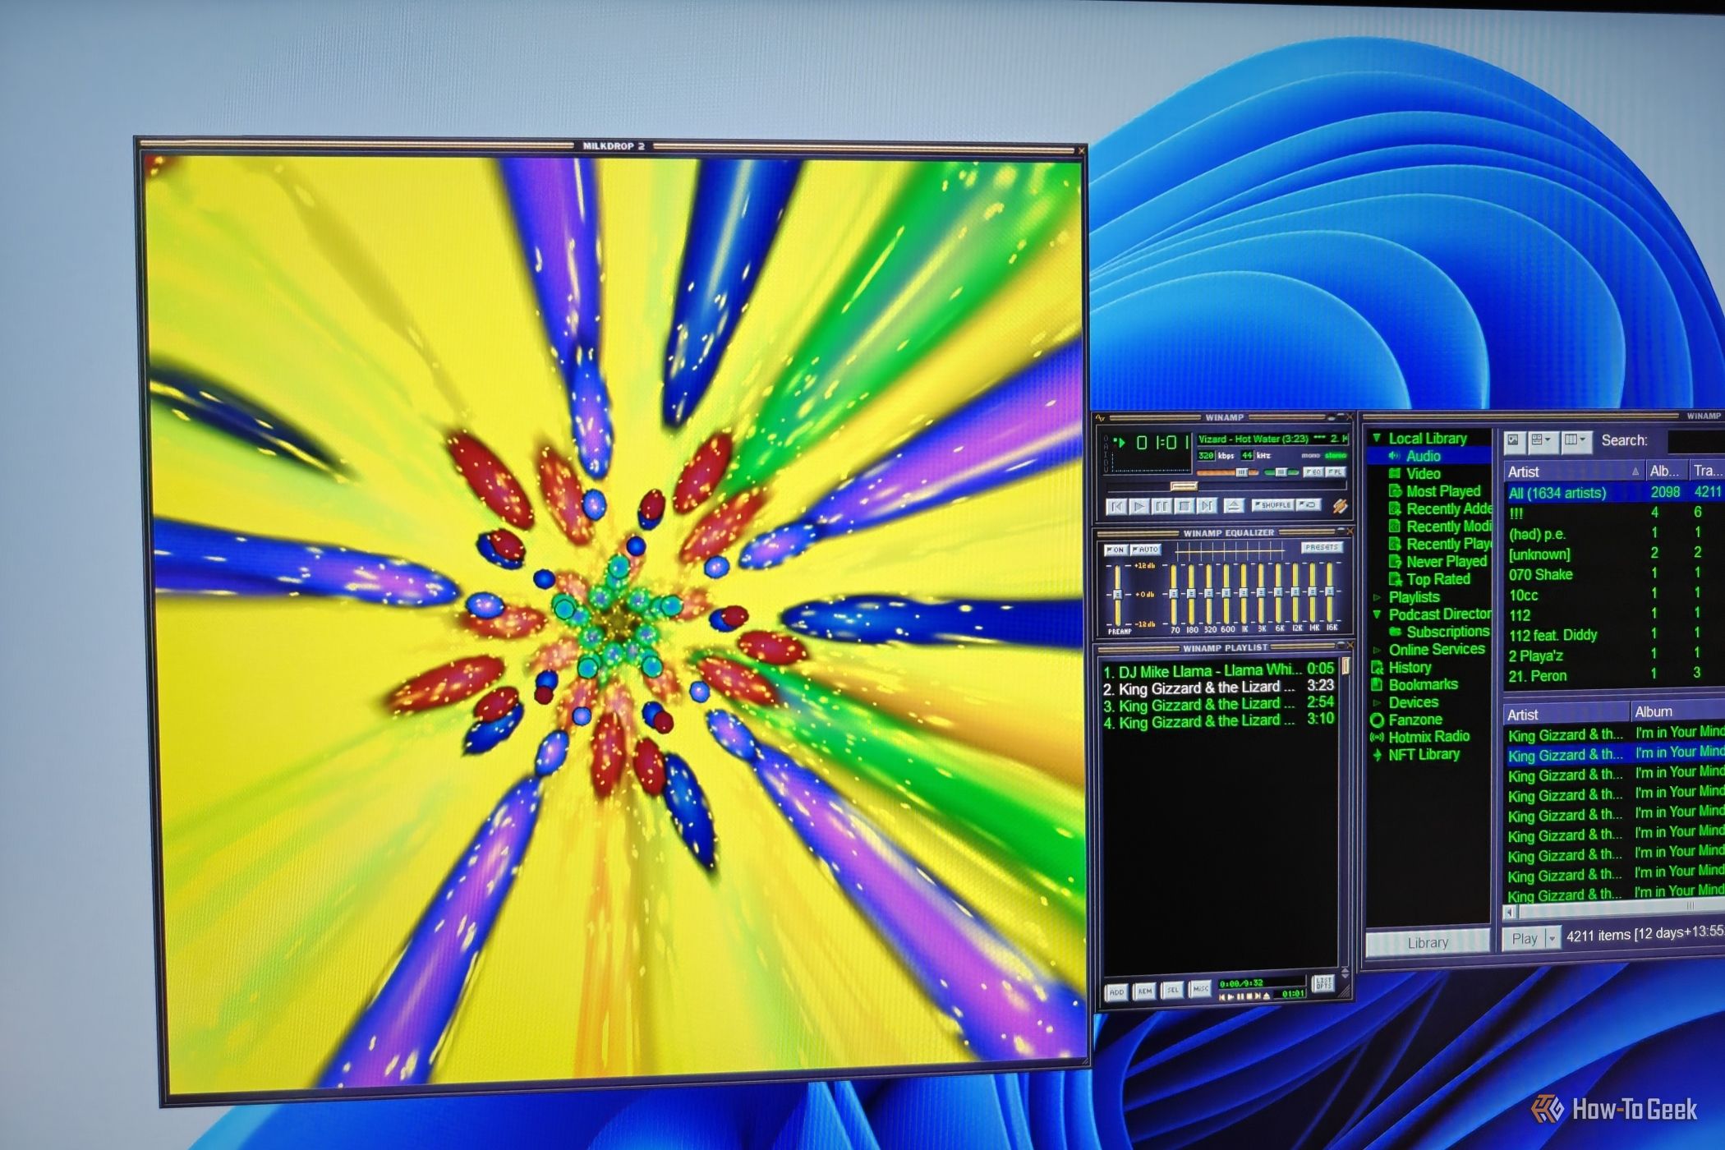The image size is (1725, 1150).
Task: Open the History item in library
Action: (x=1401, y=667)
